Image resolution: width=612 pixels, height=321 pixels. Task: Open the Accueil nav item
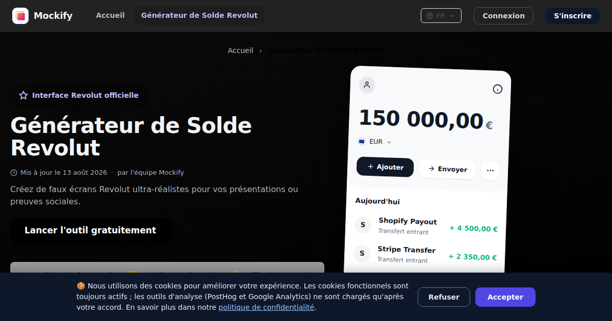pos(110,15)
